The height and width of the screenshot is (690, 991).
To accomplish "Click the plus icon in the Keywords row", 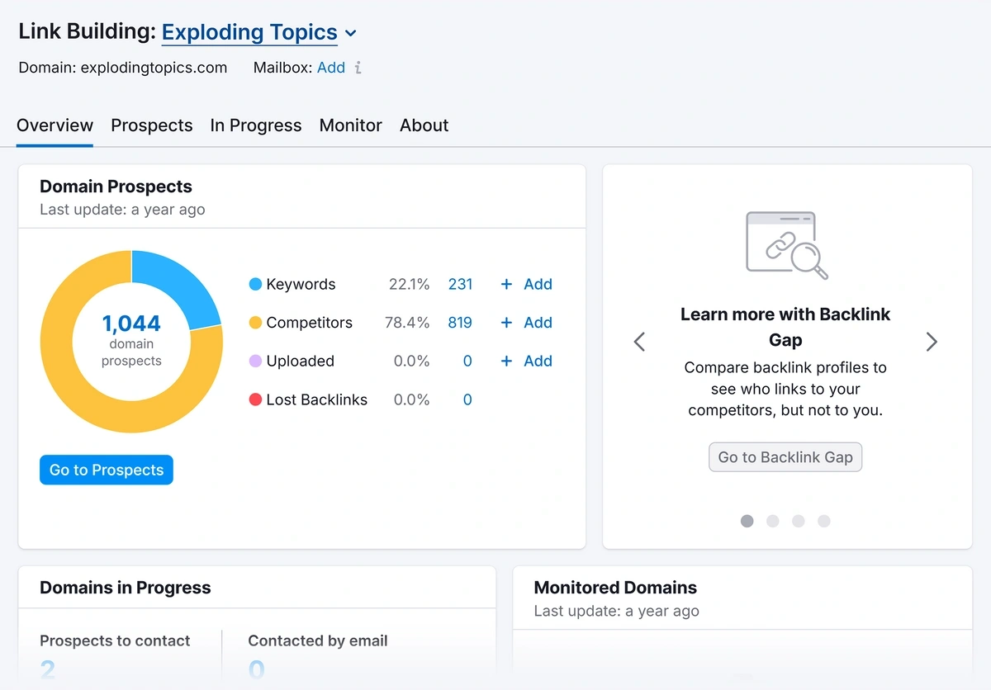I will pos(506,284).
